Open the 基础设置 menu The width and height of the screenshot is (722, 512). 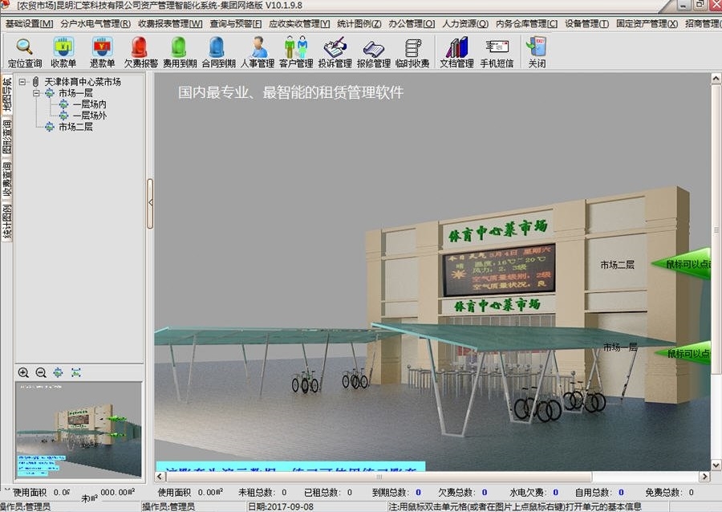pos(29,24)
